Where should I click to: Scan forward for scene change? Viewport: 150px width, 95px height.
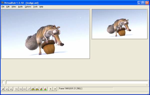tap(45, 89)
